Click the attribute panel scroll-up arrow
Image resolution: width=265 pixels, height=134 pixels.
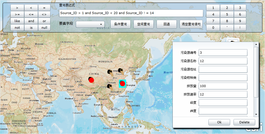[256, 44]
